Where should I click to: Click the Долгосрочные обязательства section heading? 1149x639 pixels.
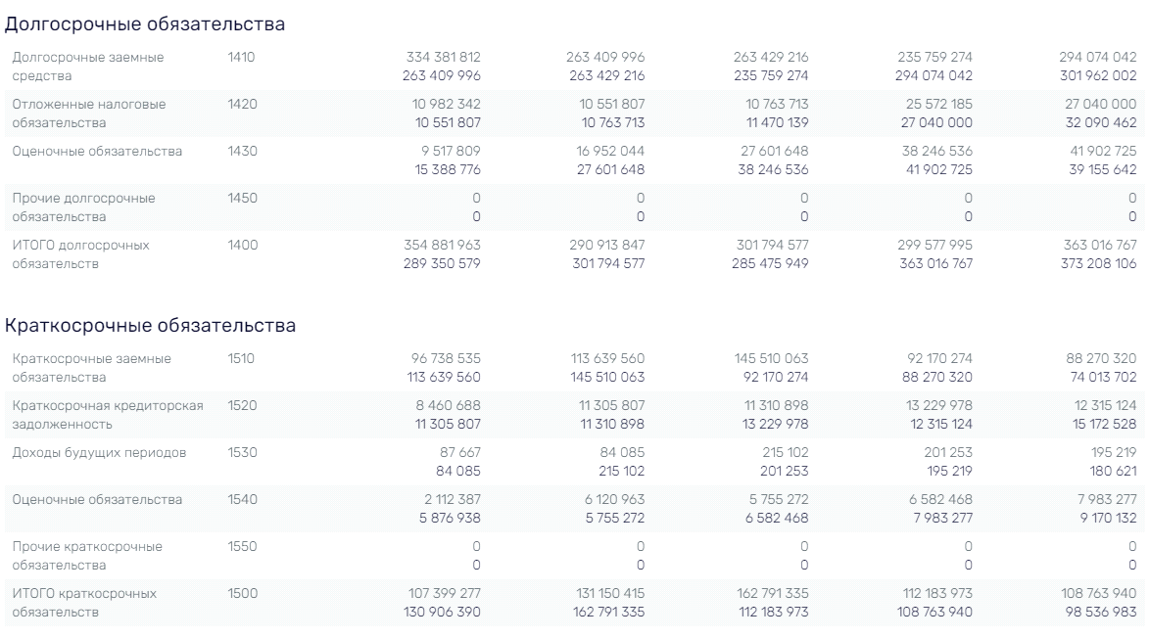pos(144,24)
